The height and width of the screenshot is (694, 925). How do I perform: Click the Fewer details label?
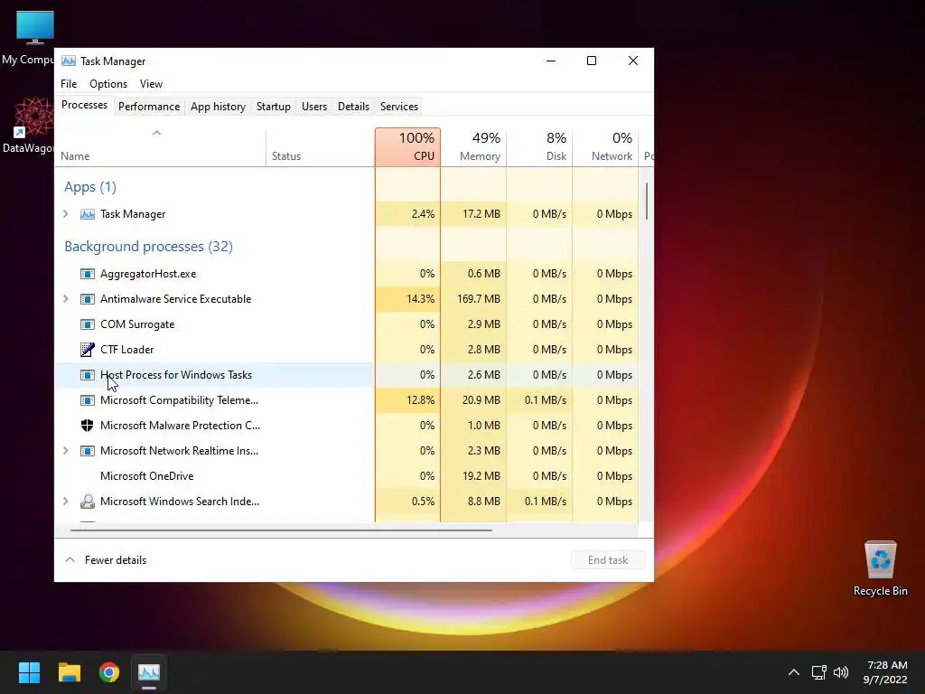116,560
